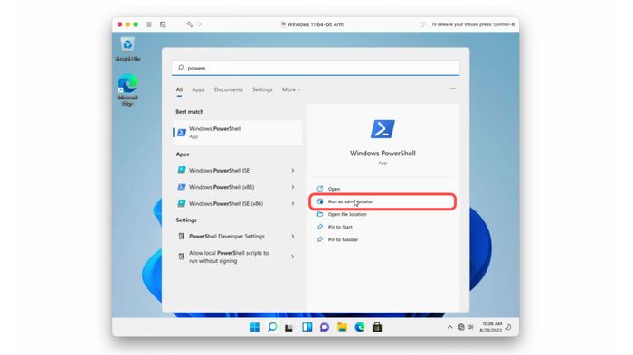Expand Windows PowerShell (x86) chevron
This screenshot has width=633, height=355.
(x=293, y=187)
